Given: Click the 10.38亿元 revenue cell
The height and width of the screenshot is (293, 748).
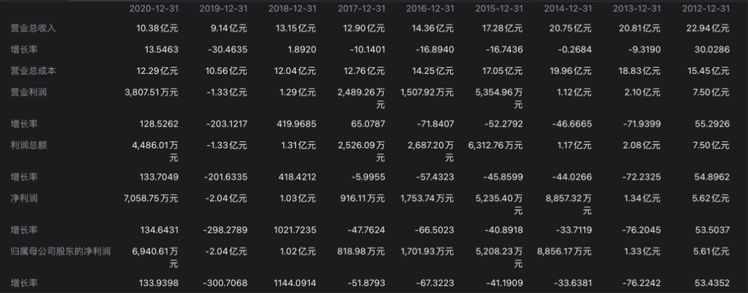Looking at the screenshot, I should [157, 28].
